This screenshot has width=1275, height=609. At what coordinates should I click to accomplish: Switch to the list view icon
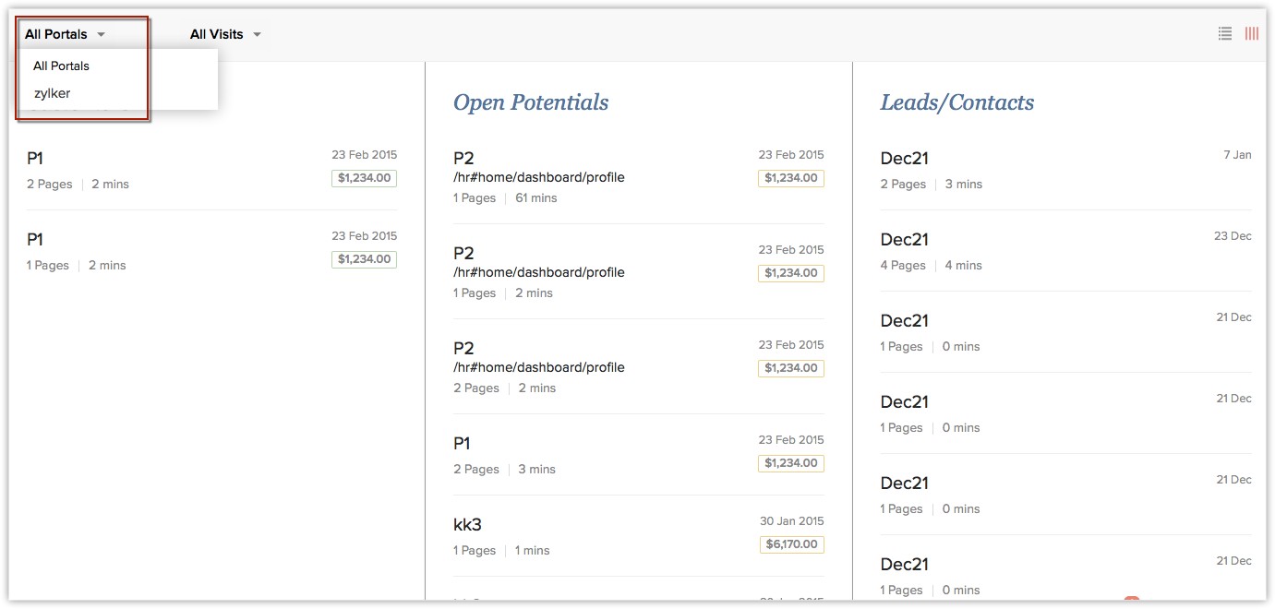[1225, 34]
